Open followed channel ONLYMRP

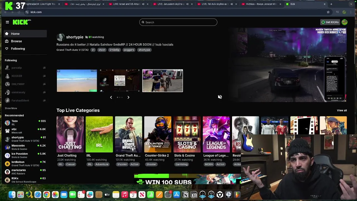25,84
